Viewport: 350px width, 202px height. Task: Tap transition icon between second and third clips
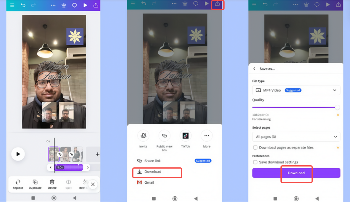[71, 154]
